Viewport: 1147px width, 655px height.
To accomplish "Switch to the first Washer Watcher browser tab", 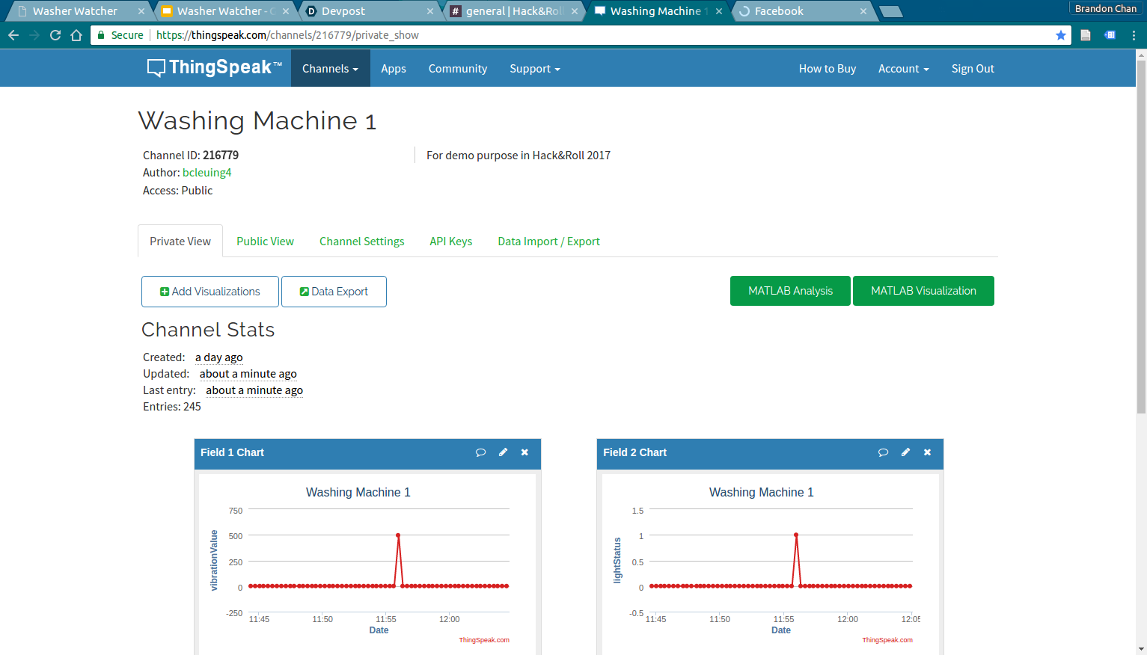I will pyautogui.click(x=82, y=11).
